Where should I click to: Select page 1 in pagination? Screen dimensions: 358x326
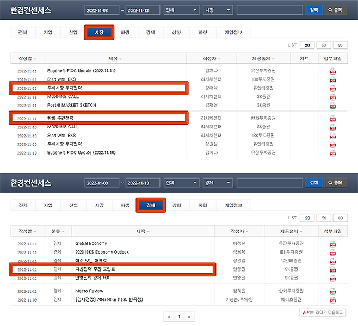pos(179,317)
